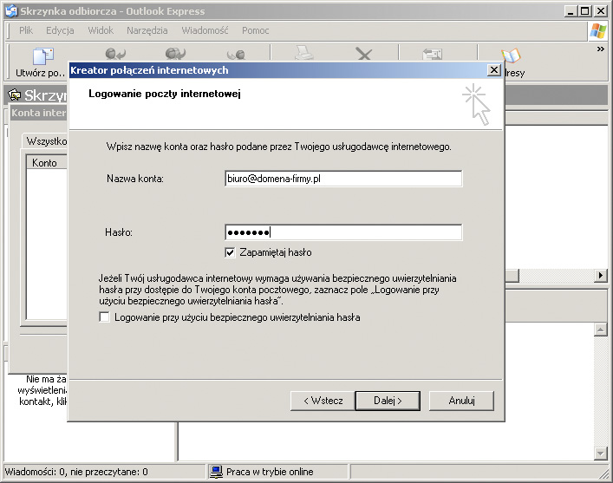Open the Pomoc menu
Viewport: 613px width, 483px height.
tap(255, 30)
